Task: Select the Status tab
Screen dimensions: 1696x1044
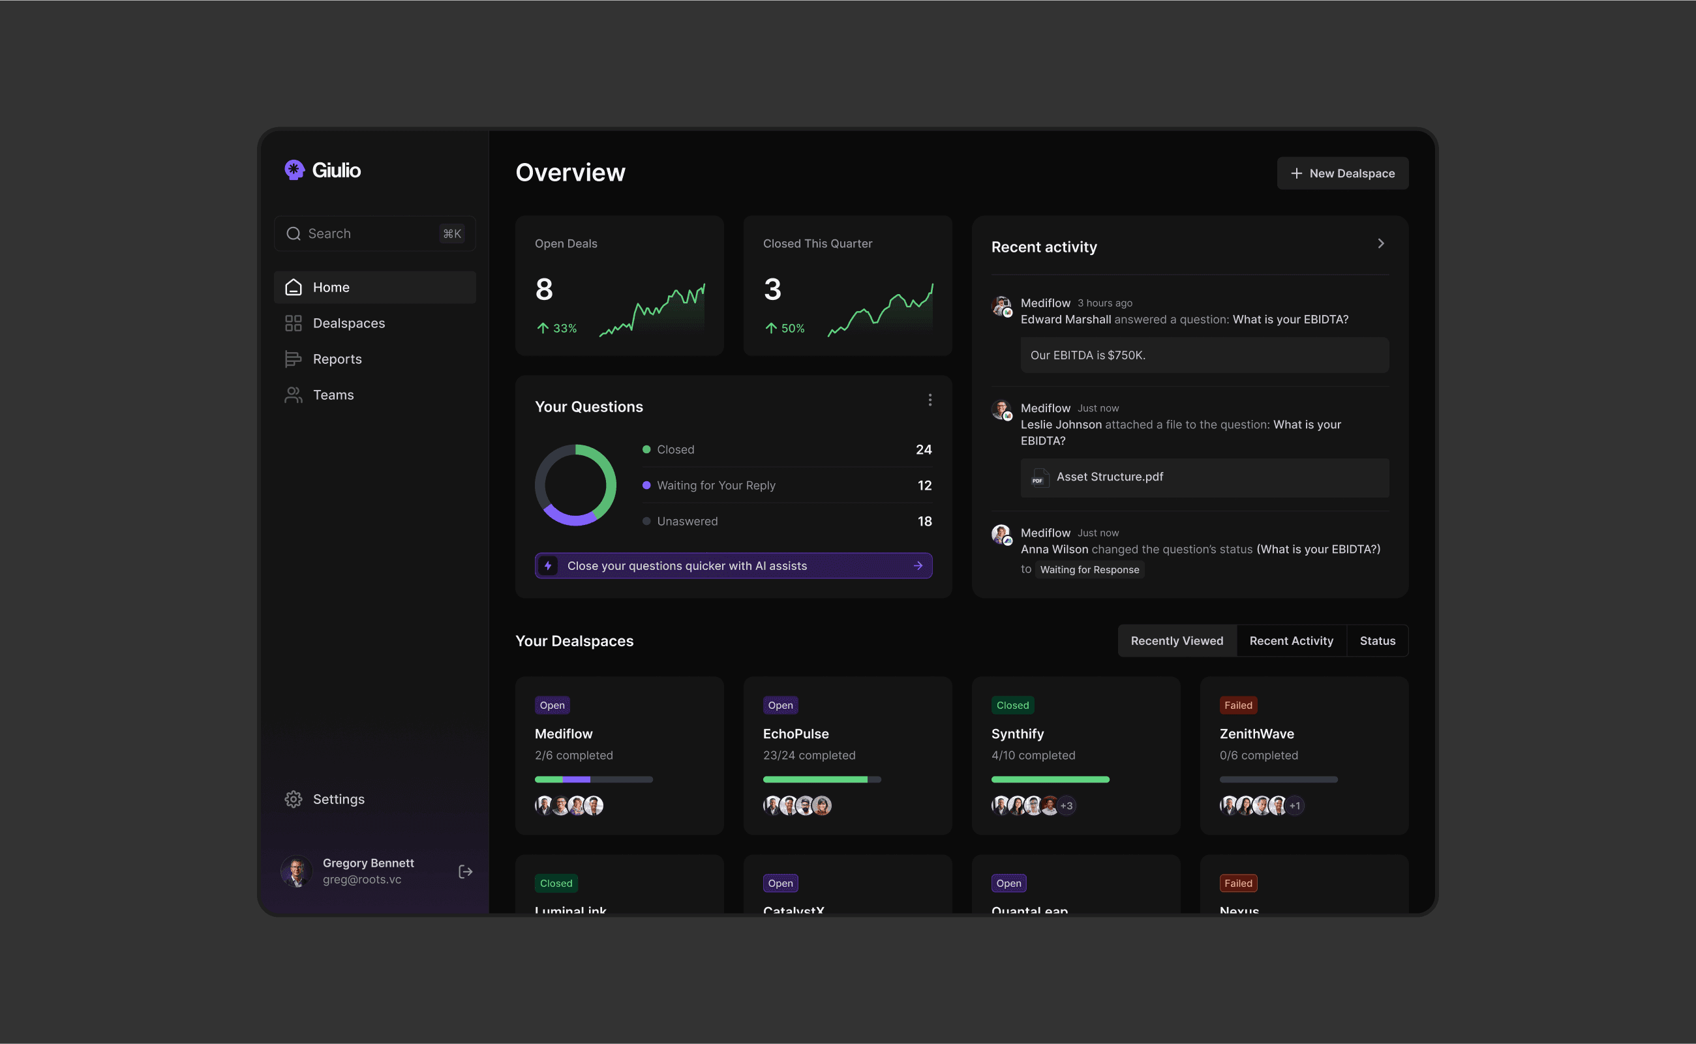Action: tap(1377, 641)
